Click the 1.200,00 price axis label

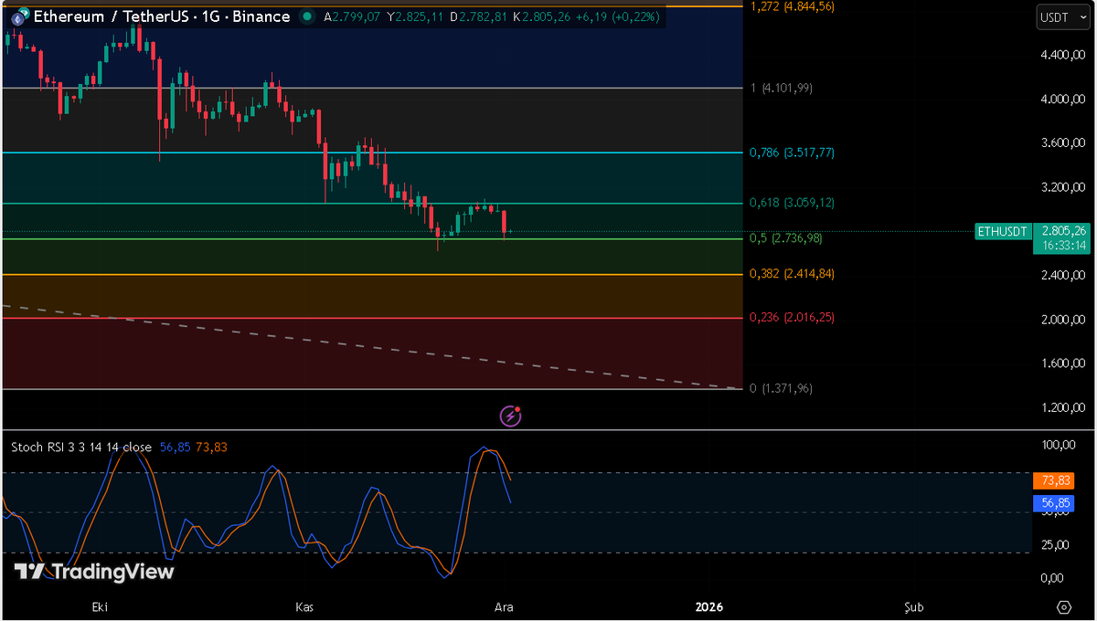click(x=1061, y=407)
